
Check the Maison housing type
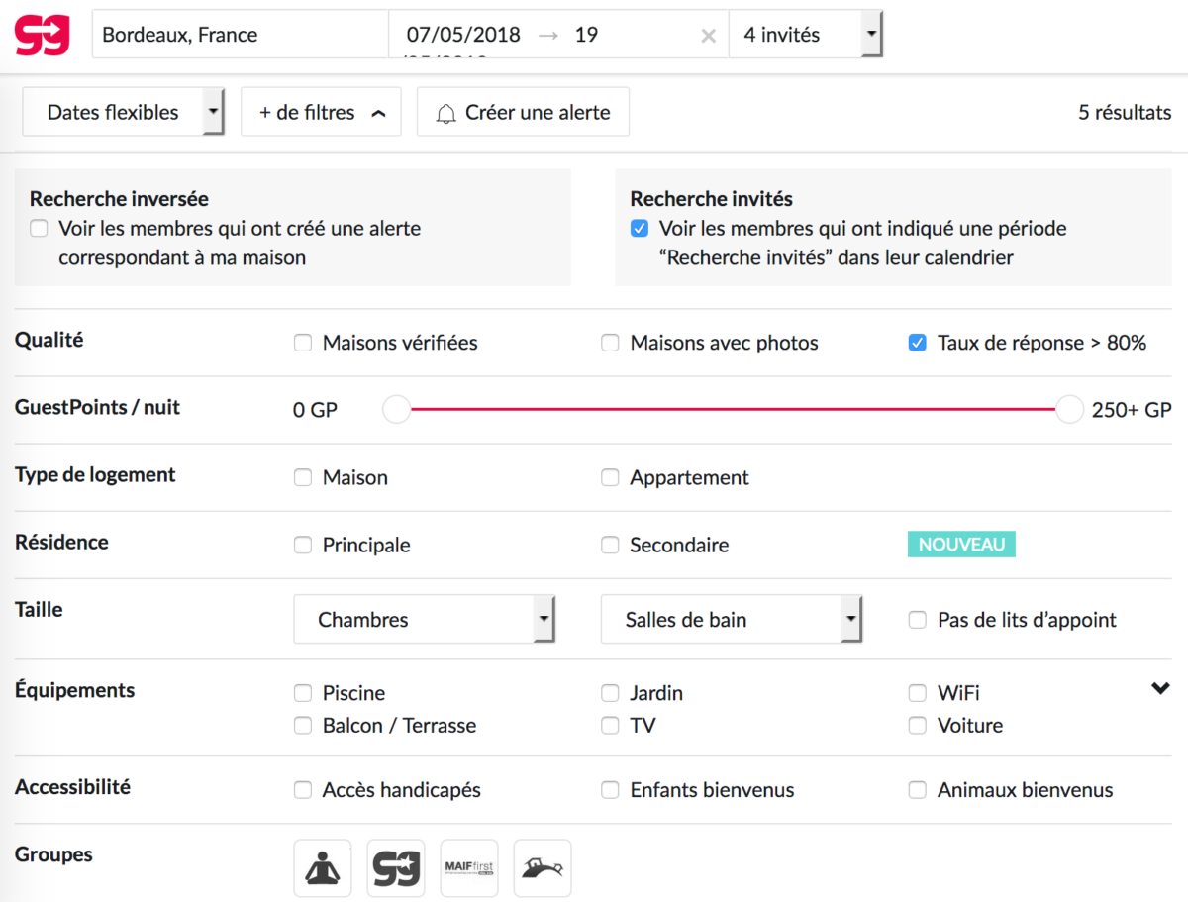coord(303,478)
